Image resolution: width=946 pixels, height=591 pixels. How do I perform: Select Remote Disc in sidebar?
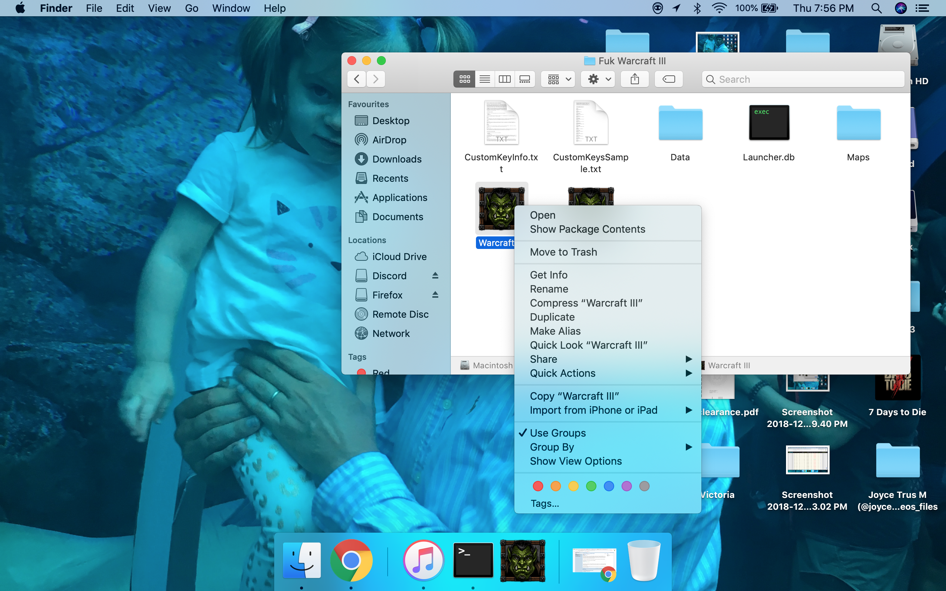click(396, 314)
